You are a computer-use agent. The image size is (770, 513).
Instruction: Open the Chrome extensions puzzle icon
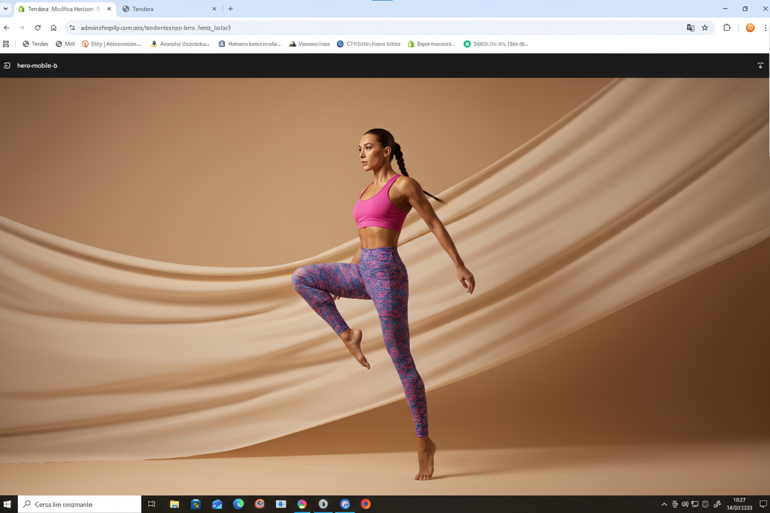click(x=726, y=28)
